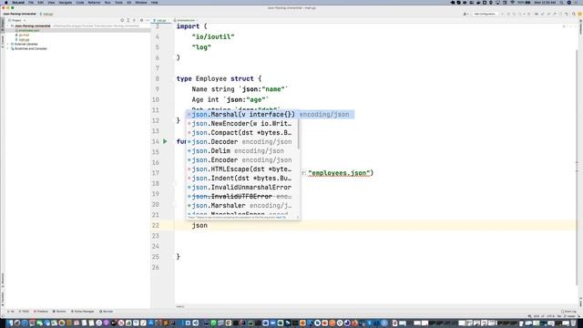Click the "io/ioutil" import line
Image resolution: width=583 pixels, height=328 pixels.
click(x=213, y=36)
